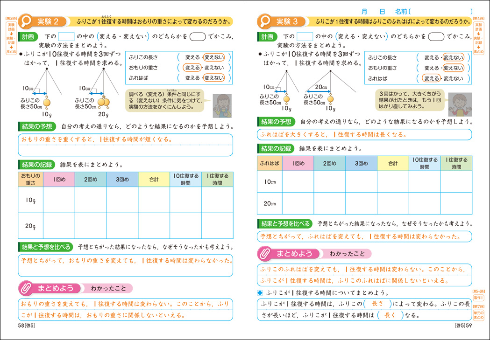This screenshot has width=490, height=340.
Task: Click the paperclip icon on page 59's まとめよう
Action: point(264,254)
